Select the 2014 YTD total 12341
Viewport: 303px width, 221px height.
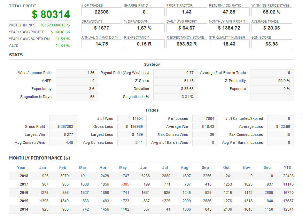pyautogui.click(x=288, y=210)
